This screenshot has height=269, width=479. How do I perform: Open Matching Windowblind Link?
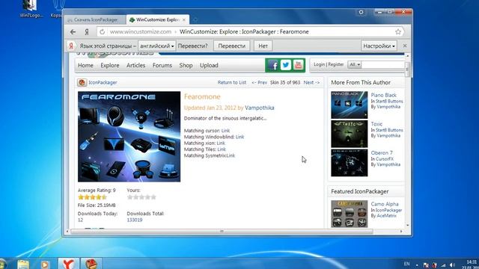coord(239,137)
